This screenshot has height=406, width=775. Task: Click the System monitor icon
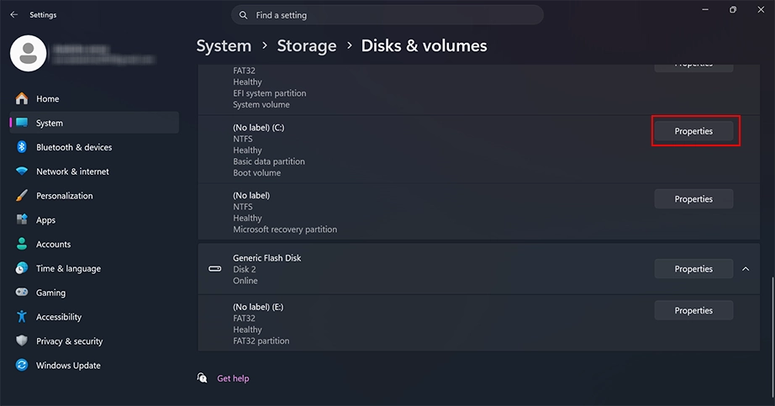[x=22, y=123]
